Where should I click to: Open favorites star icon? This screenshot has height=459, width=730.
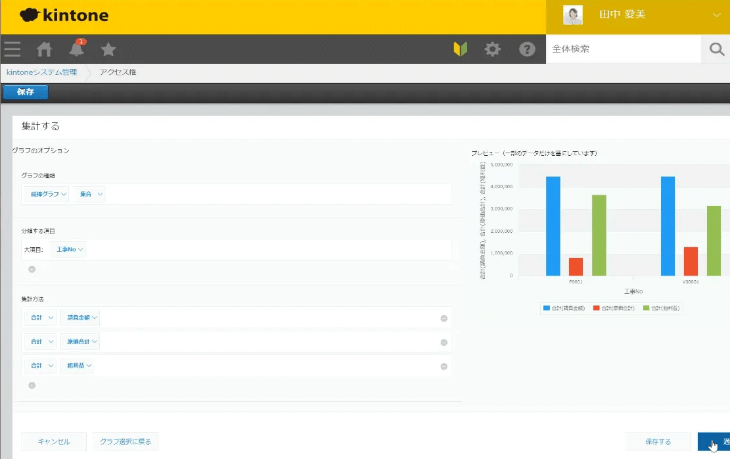click(108, 49)
